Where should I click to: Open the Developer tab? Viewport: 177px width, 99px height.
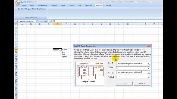pyautogui.click(x=88, y=5)
